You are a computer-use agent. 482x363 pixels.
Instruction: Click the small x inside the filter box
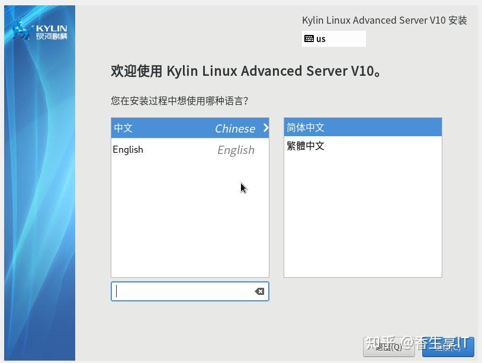[259, 291]
